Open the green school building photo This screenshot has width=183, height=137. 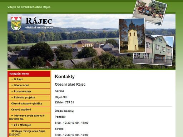[x=153, y=50]
